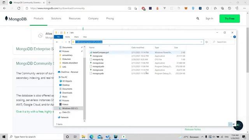This screenshot has height=140, width=249.
Task: Click the browser page vertical scrollbar
Action: coord(247,50)
